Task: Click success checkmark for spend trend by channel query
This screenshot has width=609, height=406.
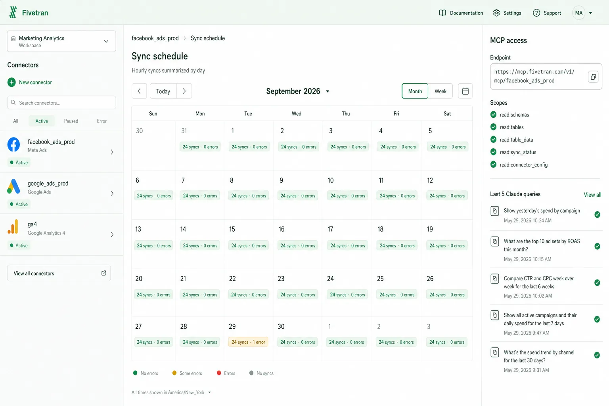Action: click(597, 355)
